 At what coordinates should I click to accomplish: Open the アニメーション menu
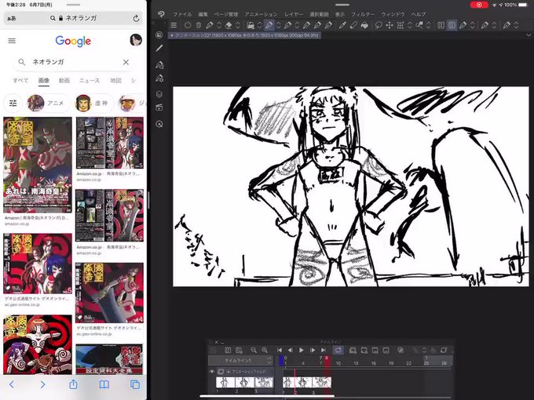click(262, 14)
